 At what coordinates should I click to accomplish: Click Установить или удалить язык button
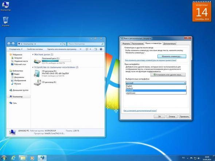tap(168, 75)
